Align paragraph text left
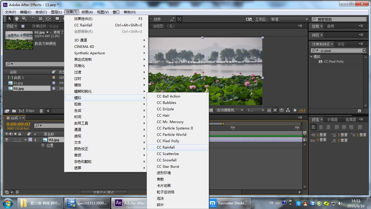This screenshot has width=371, height=209. click(313, 127)
